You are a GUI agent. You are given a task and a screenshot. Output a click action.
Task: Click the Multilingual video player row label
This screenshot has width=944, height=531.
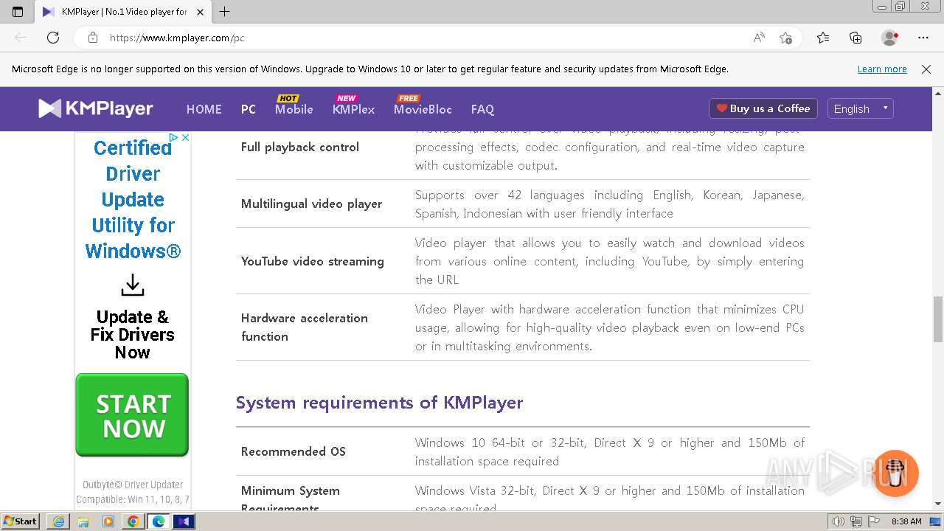311,204
